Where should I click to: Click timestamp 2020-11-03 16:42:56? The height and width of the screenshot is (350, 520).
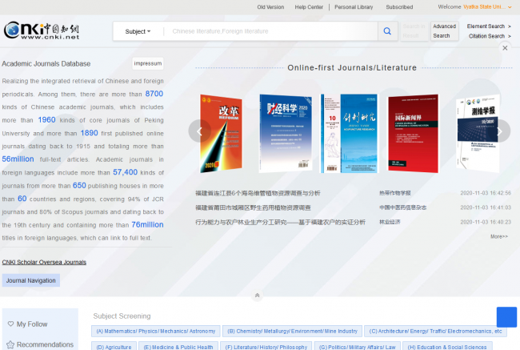486,193
